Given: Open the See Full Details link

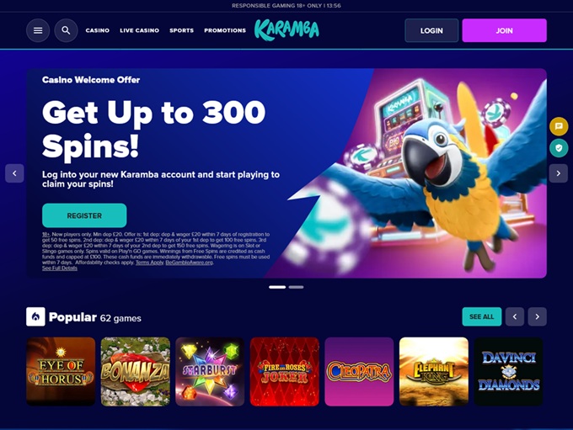Looking at the screenshot, I should point(60,268).
